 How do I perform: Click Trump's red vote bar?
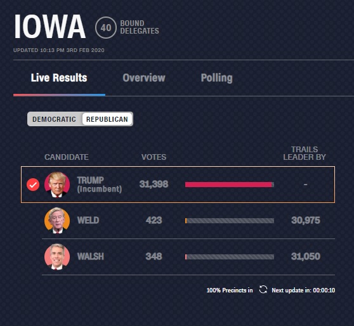tap(230, 185)
